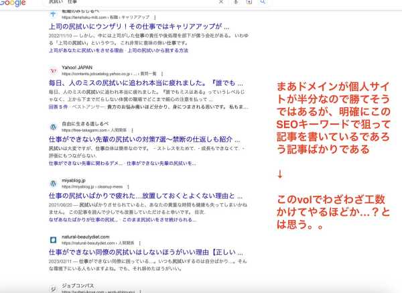This screenshot has width=402, height=293.
Task: Click the Yahoo! JAPAN site name
Action: [77, 68]
